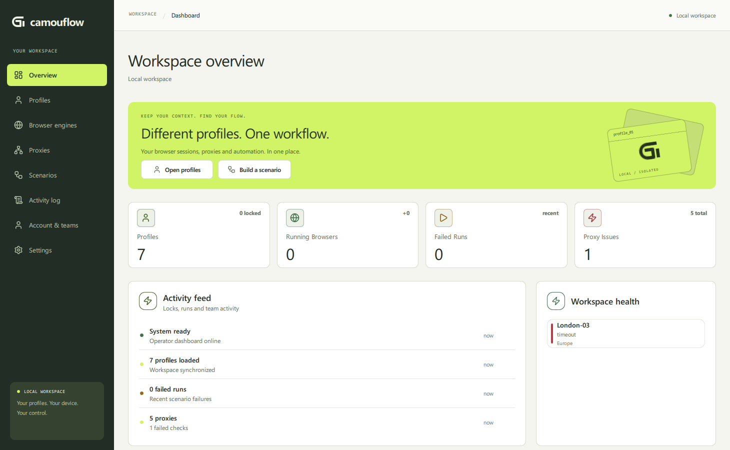The height and width of the screenshot is (450, 730).
Task: Click the Dashboard breadcrumb
Action: tap(185, 15)
